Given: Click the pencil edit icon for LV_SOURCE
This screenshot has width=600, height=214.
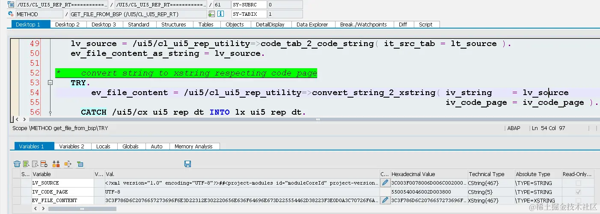Looking at the screenshot, I should click(x=385, y=183).
